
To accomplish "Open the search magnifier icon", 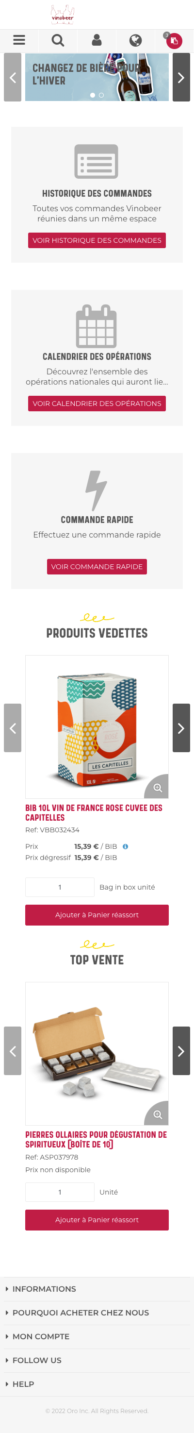I will pos(58,41).
